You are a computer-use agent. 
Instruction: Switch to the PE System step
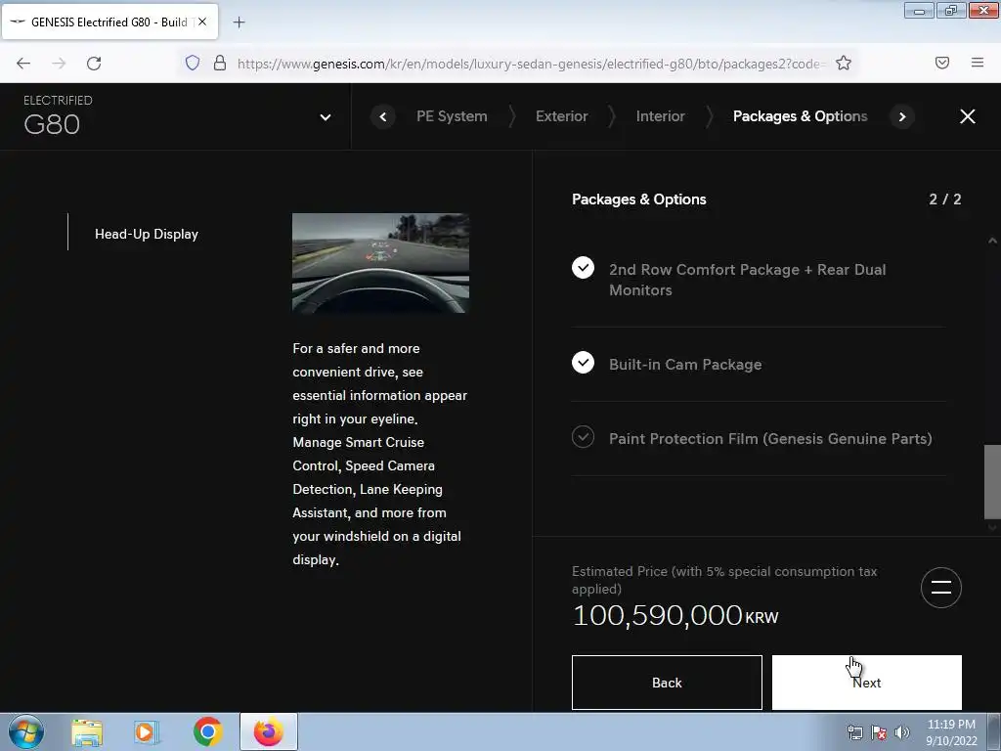452,116
